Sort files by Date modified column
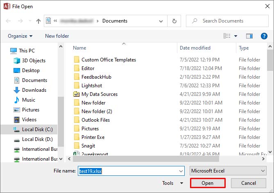The width and height of the screenshot is (274, 193). pyautogui.click(x=195, y=48)
